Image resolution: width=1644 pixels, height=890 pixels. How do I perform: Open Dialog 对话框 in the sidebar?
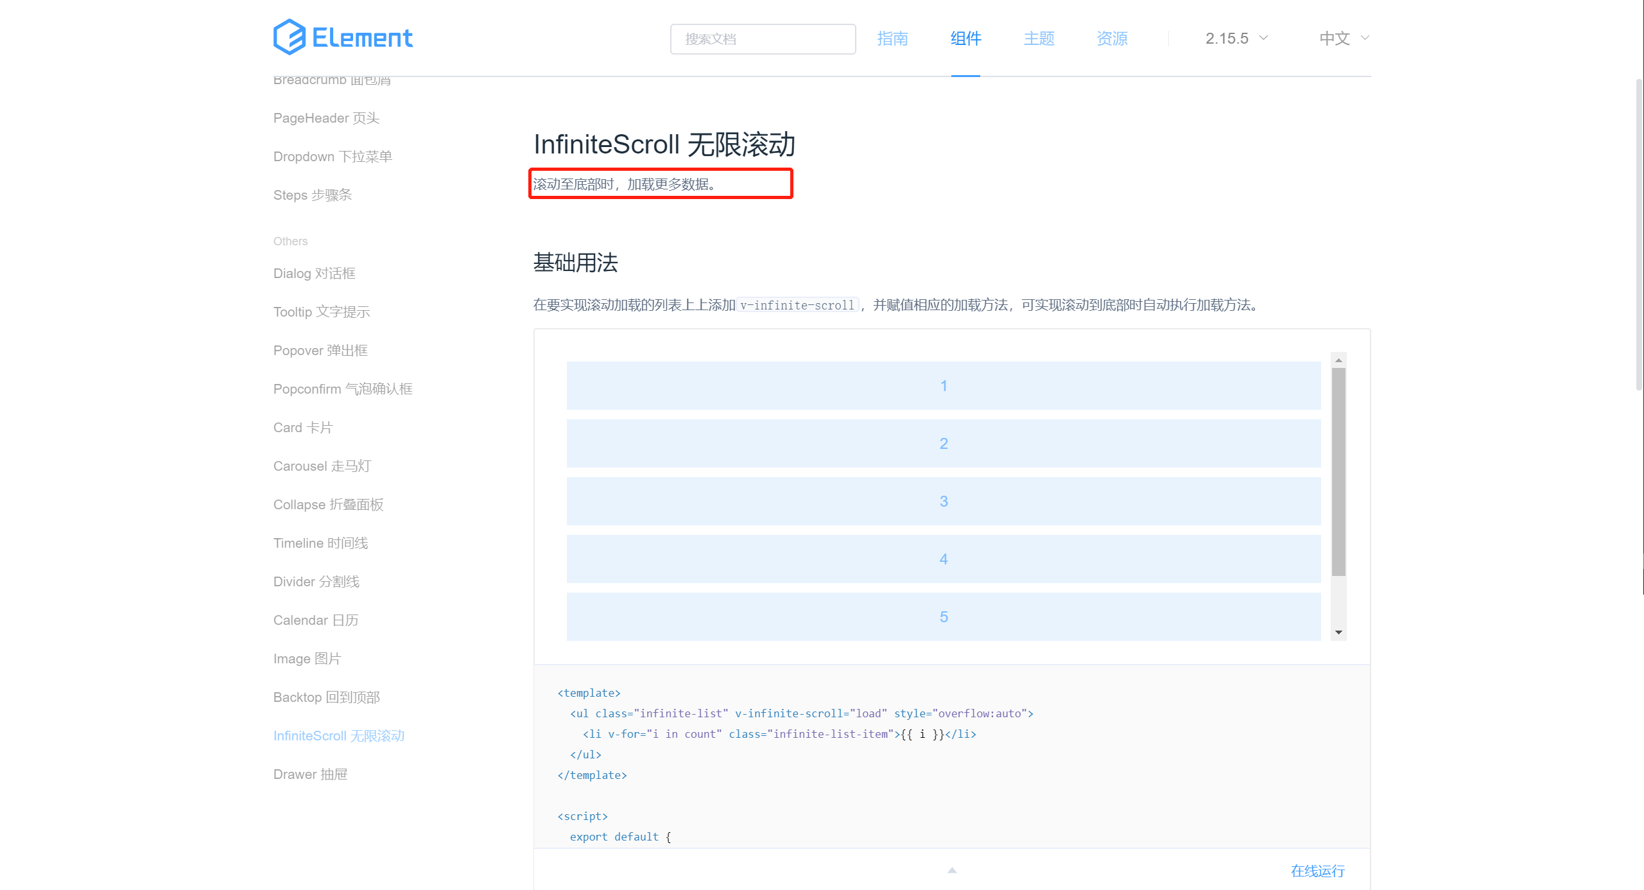click(x=314, y=274)
